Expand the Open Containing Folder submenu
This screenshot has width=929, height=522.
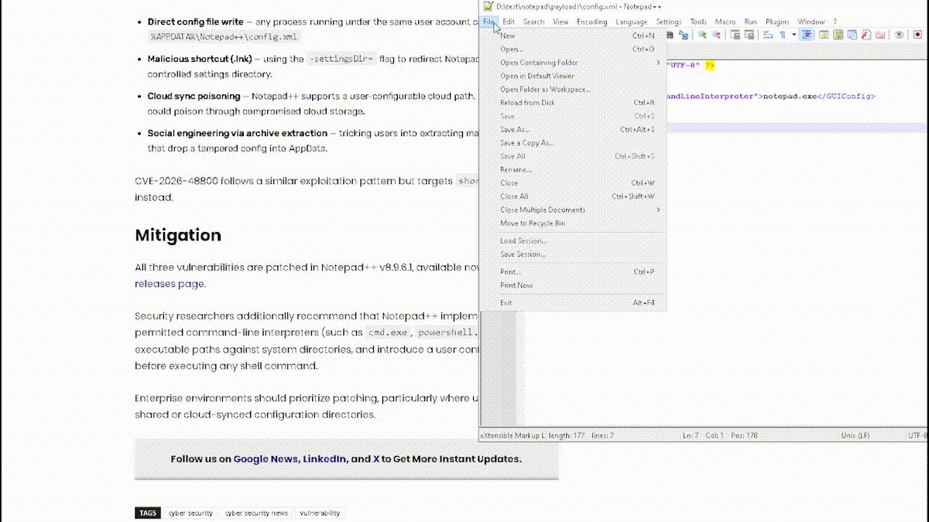coord(573,63)
